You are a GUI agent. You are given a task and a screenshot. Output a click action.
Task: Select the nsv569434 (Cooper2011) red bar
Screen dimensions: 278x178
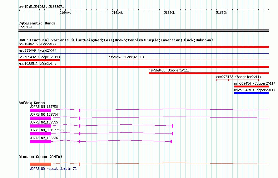(x=251, y=86)
